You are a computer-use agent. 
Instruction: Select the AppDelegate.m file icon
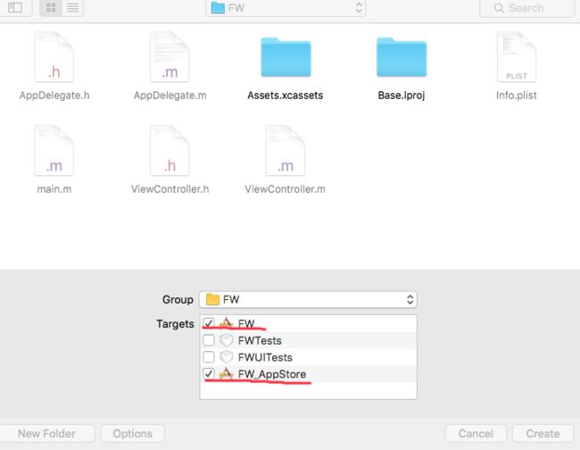[x=170, y=56]
